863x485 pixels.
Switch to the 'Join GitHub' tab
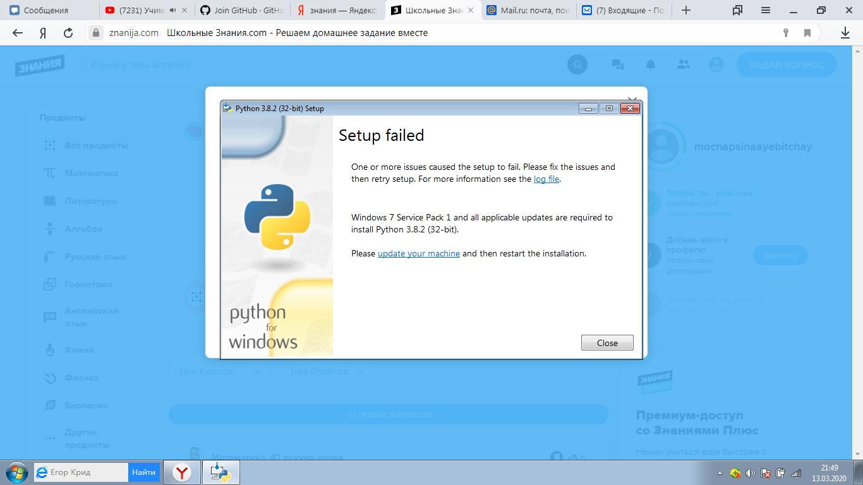pyautogui.click(x=242, y=10)
